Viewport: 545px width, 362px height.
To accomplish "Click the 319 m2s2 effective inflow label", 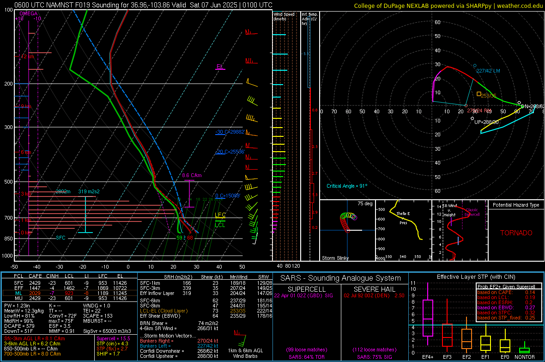I will (89, 191).
